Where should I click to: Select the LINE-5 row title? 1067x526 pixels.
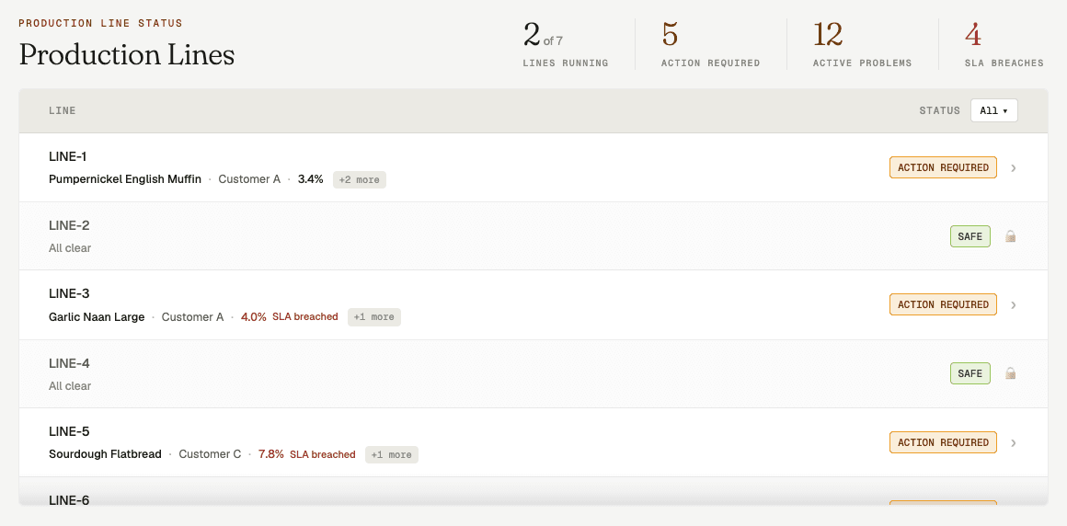coord(69,431)
